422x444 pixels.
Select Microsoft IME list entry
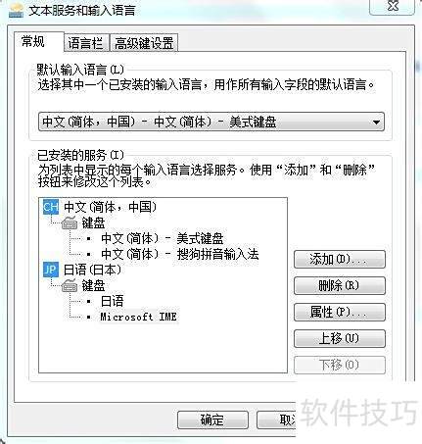pyautogui.click(x=139, y=317)
